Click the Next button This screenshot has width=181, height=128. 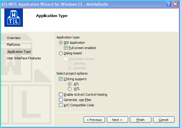117,120
